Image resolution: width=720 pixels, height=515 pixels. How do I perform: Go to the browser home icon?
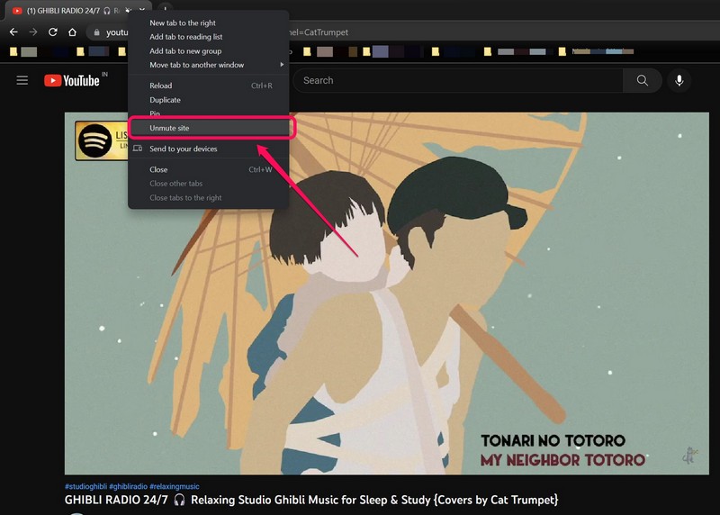point(72,32)
